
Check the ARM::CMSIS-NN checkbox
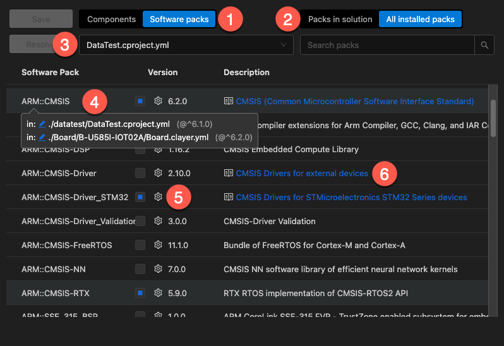click(140, 269)
